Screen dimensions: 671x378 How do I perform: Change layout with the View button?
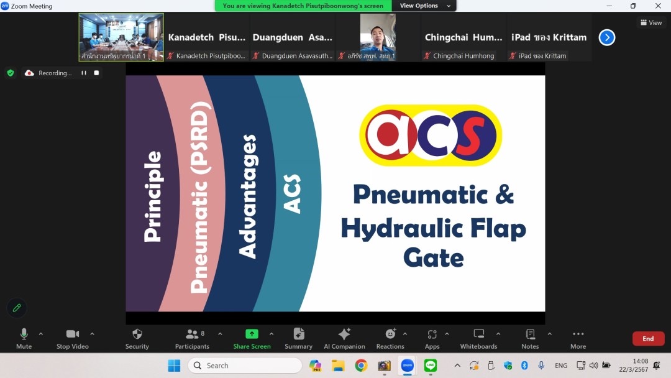point(651,22)
